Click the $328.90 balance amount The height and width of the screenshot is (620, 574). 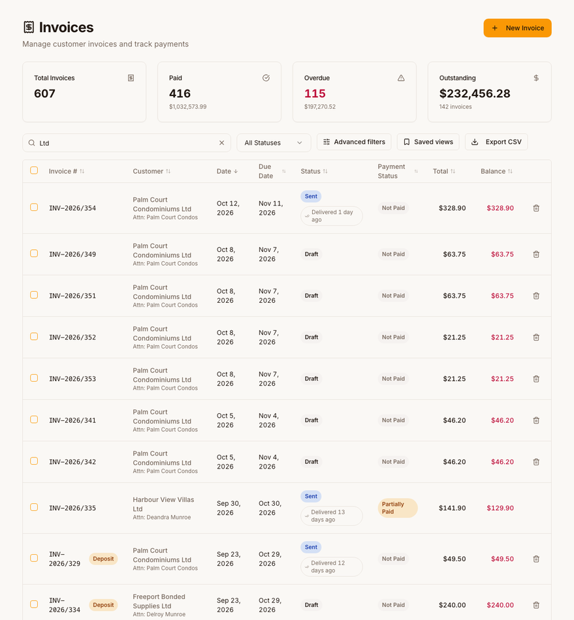[x=500, y=208]
